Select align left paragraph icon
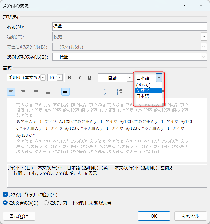This screenshot has height=224, width=210. pyautogui.click(x=11, y=92)
